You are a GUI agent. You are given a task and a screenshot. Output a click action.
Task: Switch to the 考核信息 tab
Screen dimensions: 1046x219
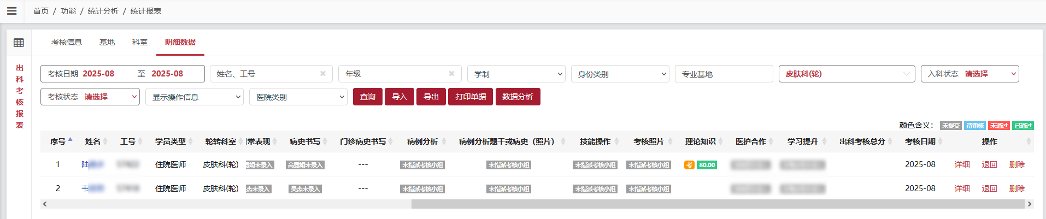[67, 42]
